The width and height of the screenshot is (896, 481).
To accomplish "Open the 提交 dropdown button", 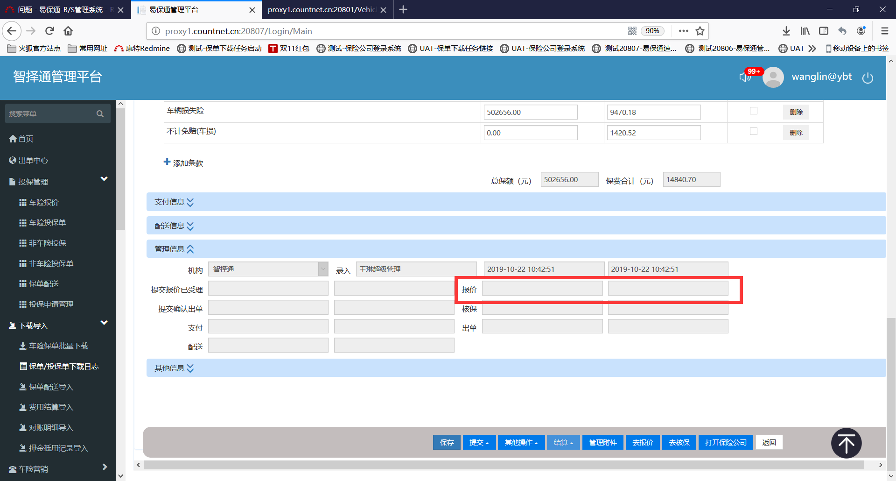I will pyautogui.click(x=479, y=442).
